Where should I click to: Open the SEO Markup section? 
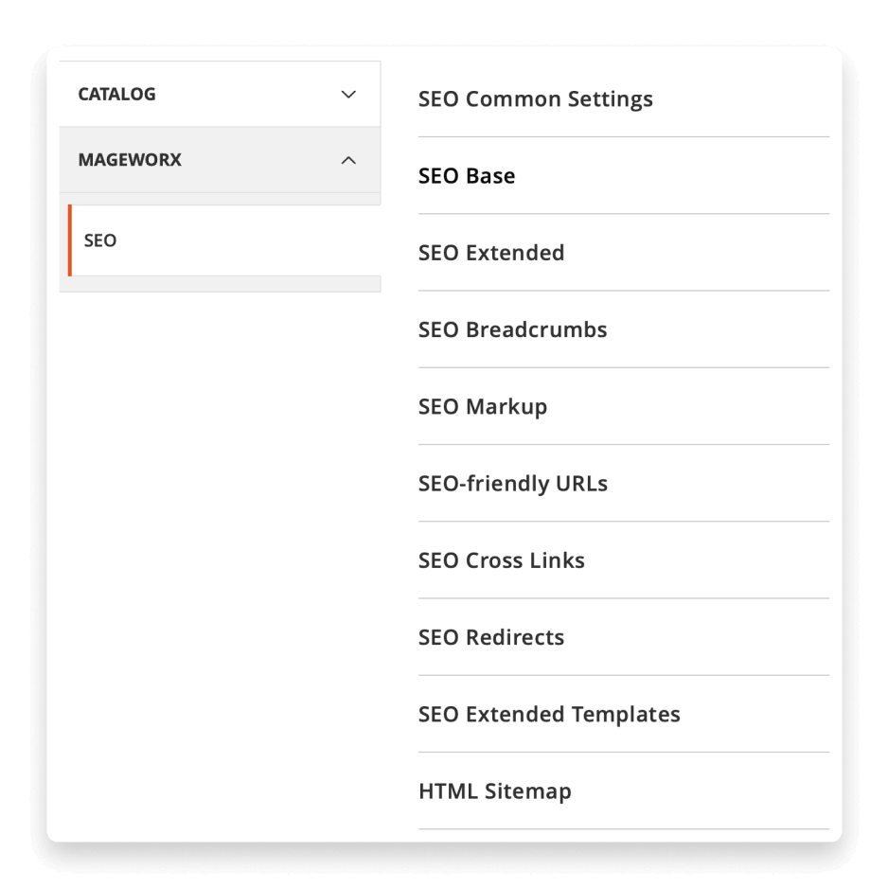pos(483,407)
